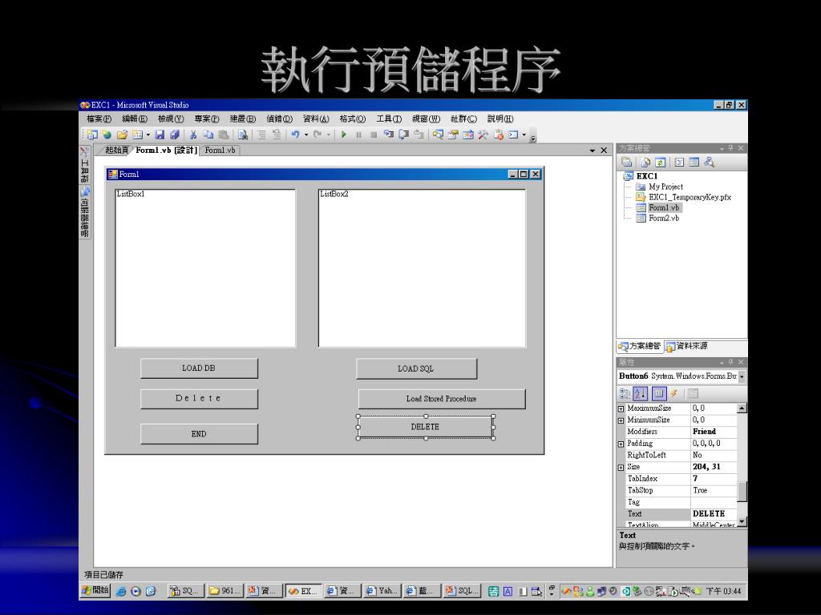
Task: Show Events with the lightning bolt icon
Action: click(674, 393)
